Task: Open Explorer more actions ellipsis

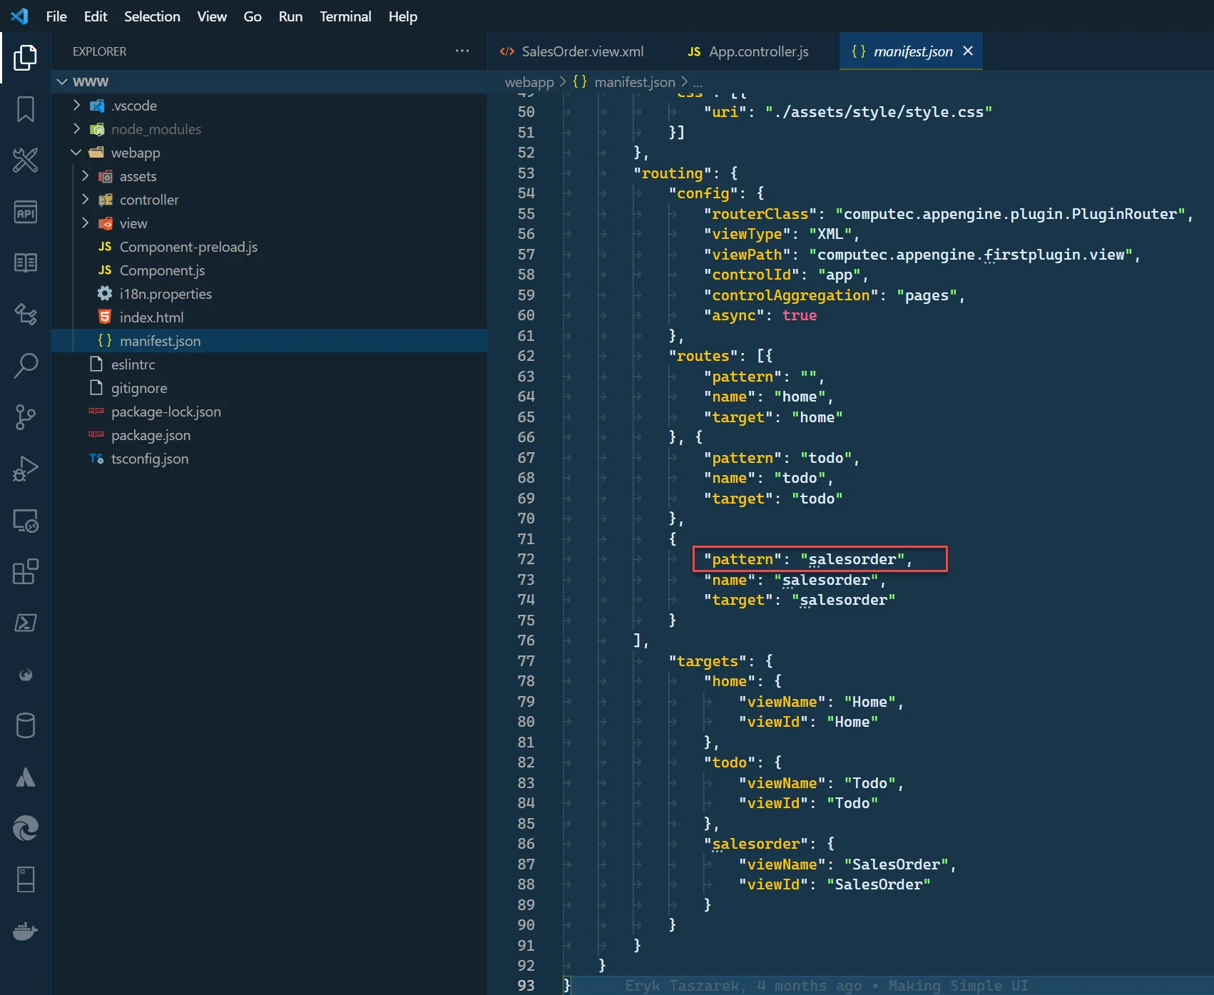Action: [x=462, y=51]
